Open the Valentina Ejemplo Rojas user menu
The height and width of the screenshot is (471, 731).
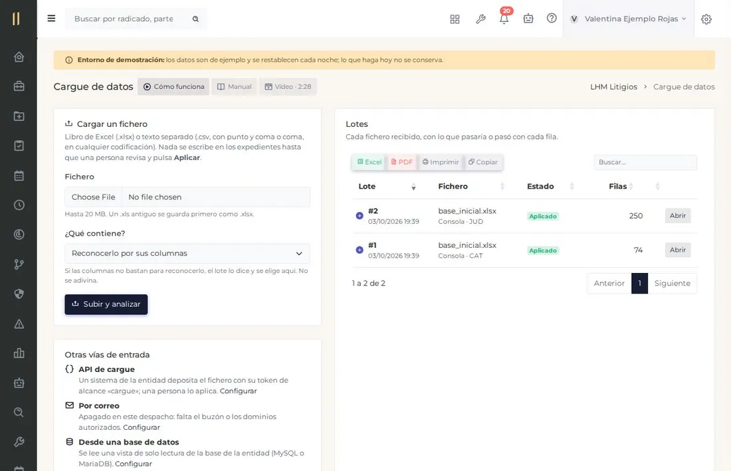(x=629, y=19)
